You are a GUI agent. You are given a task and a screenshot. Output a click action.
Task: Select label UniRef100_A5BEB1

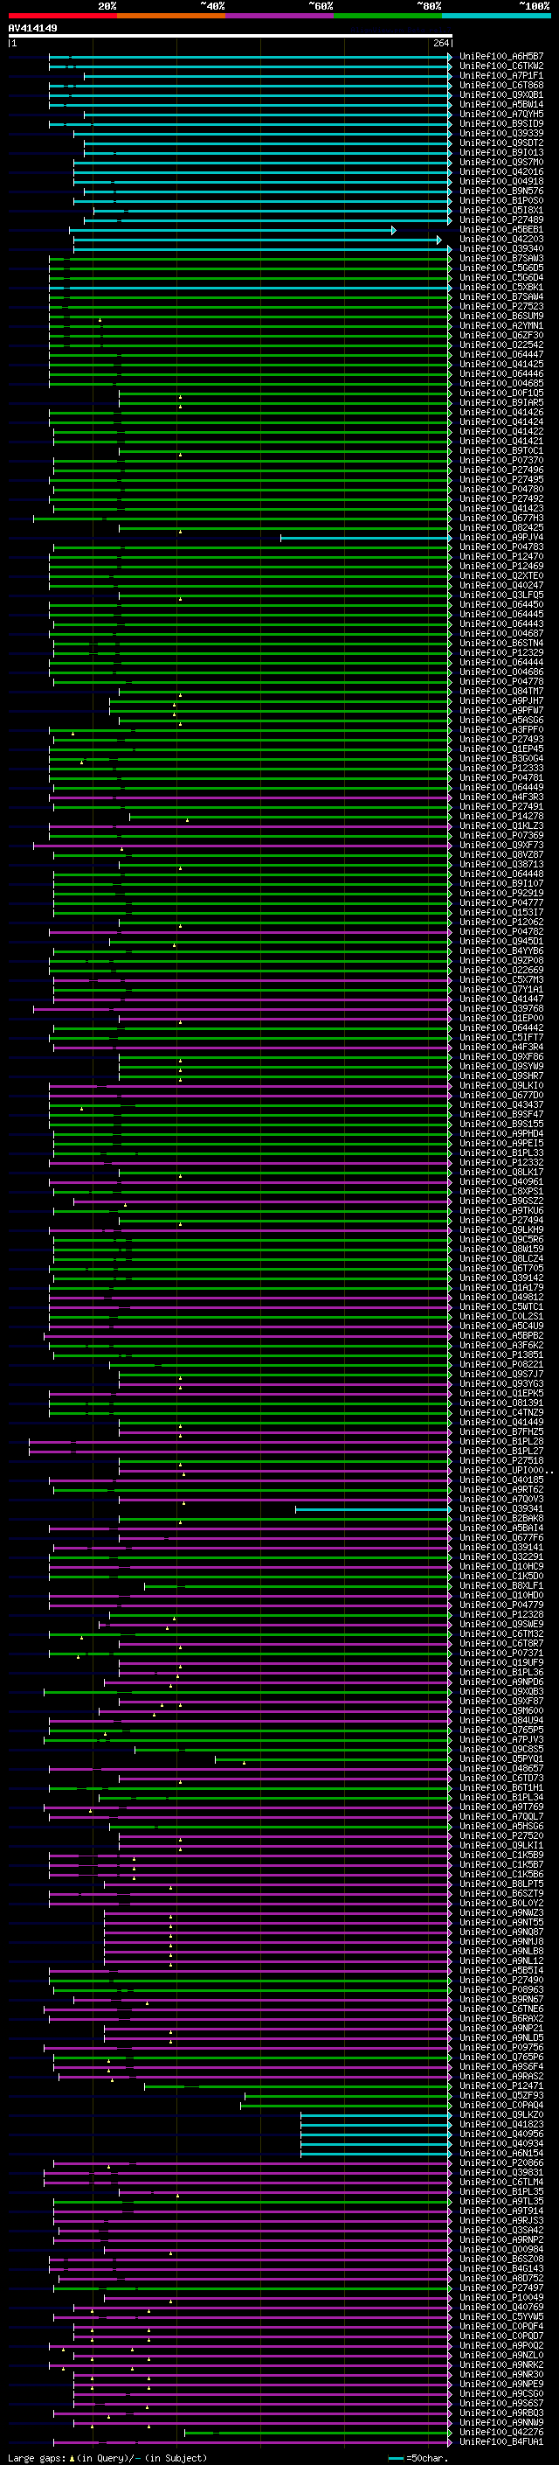(501, 230)
